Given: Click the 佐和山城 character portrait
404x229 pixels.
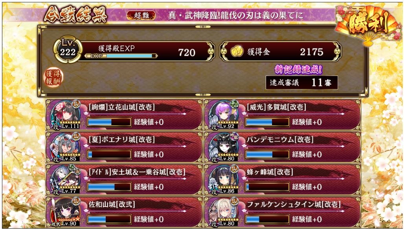Looking at the screenshot, I should tap(66, 212).
